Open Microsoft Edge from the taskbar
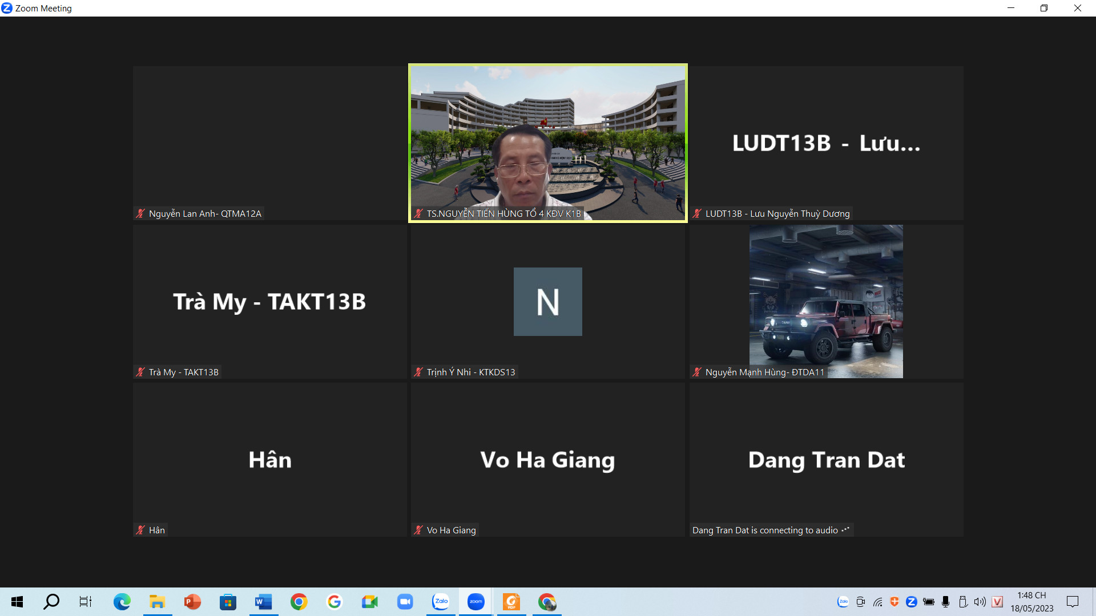The height and width of the screenshot is (616, 1096). point(122,602)
